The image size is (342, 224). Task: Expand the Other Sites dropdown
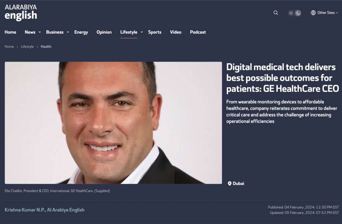tap(325, 13)
